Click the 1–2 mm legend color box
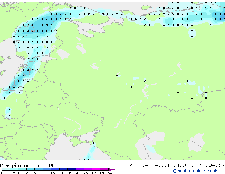 (22, 169)
